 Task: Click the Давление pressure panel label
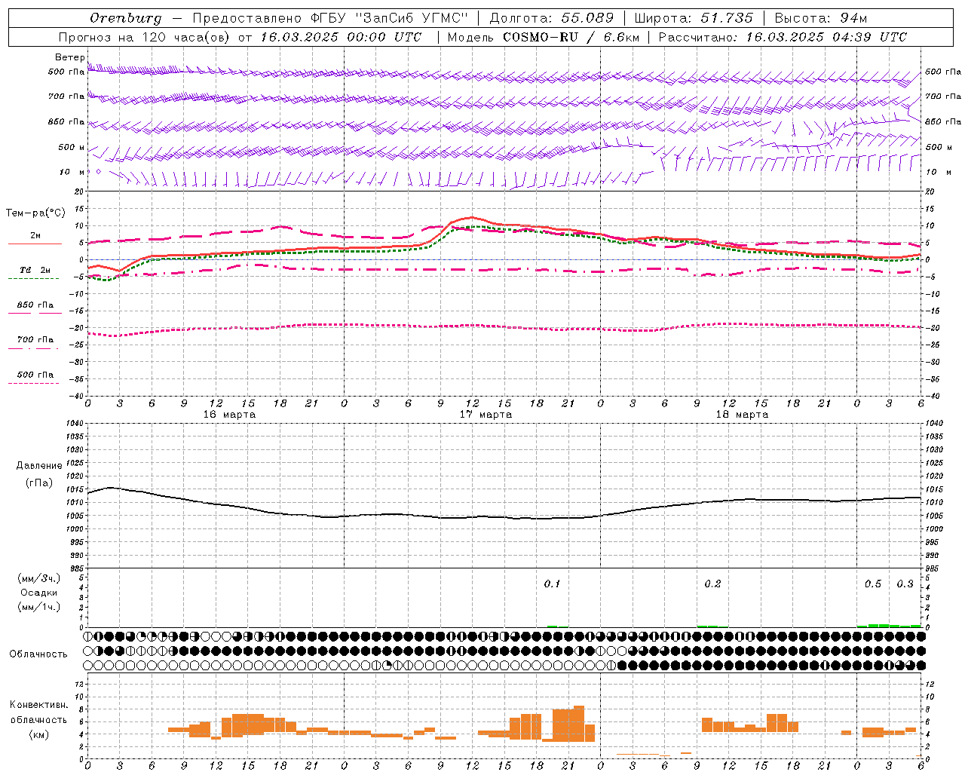pyautogui.click(x=39, y=466)
